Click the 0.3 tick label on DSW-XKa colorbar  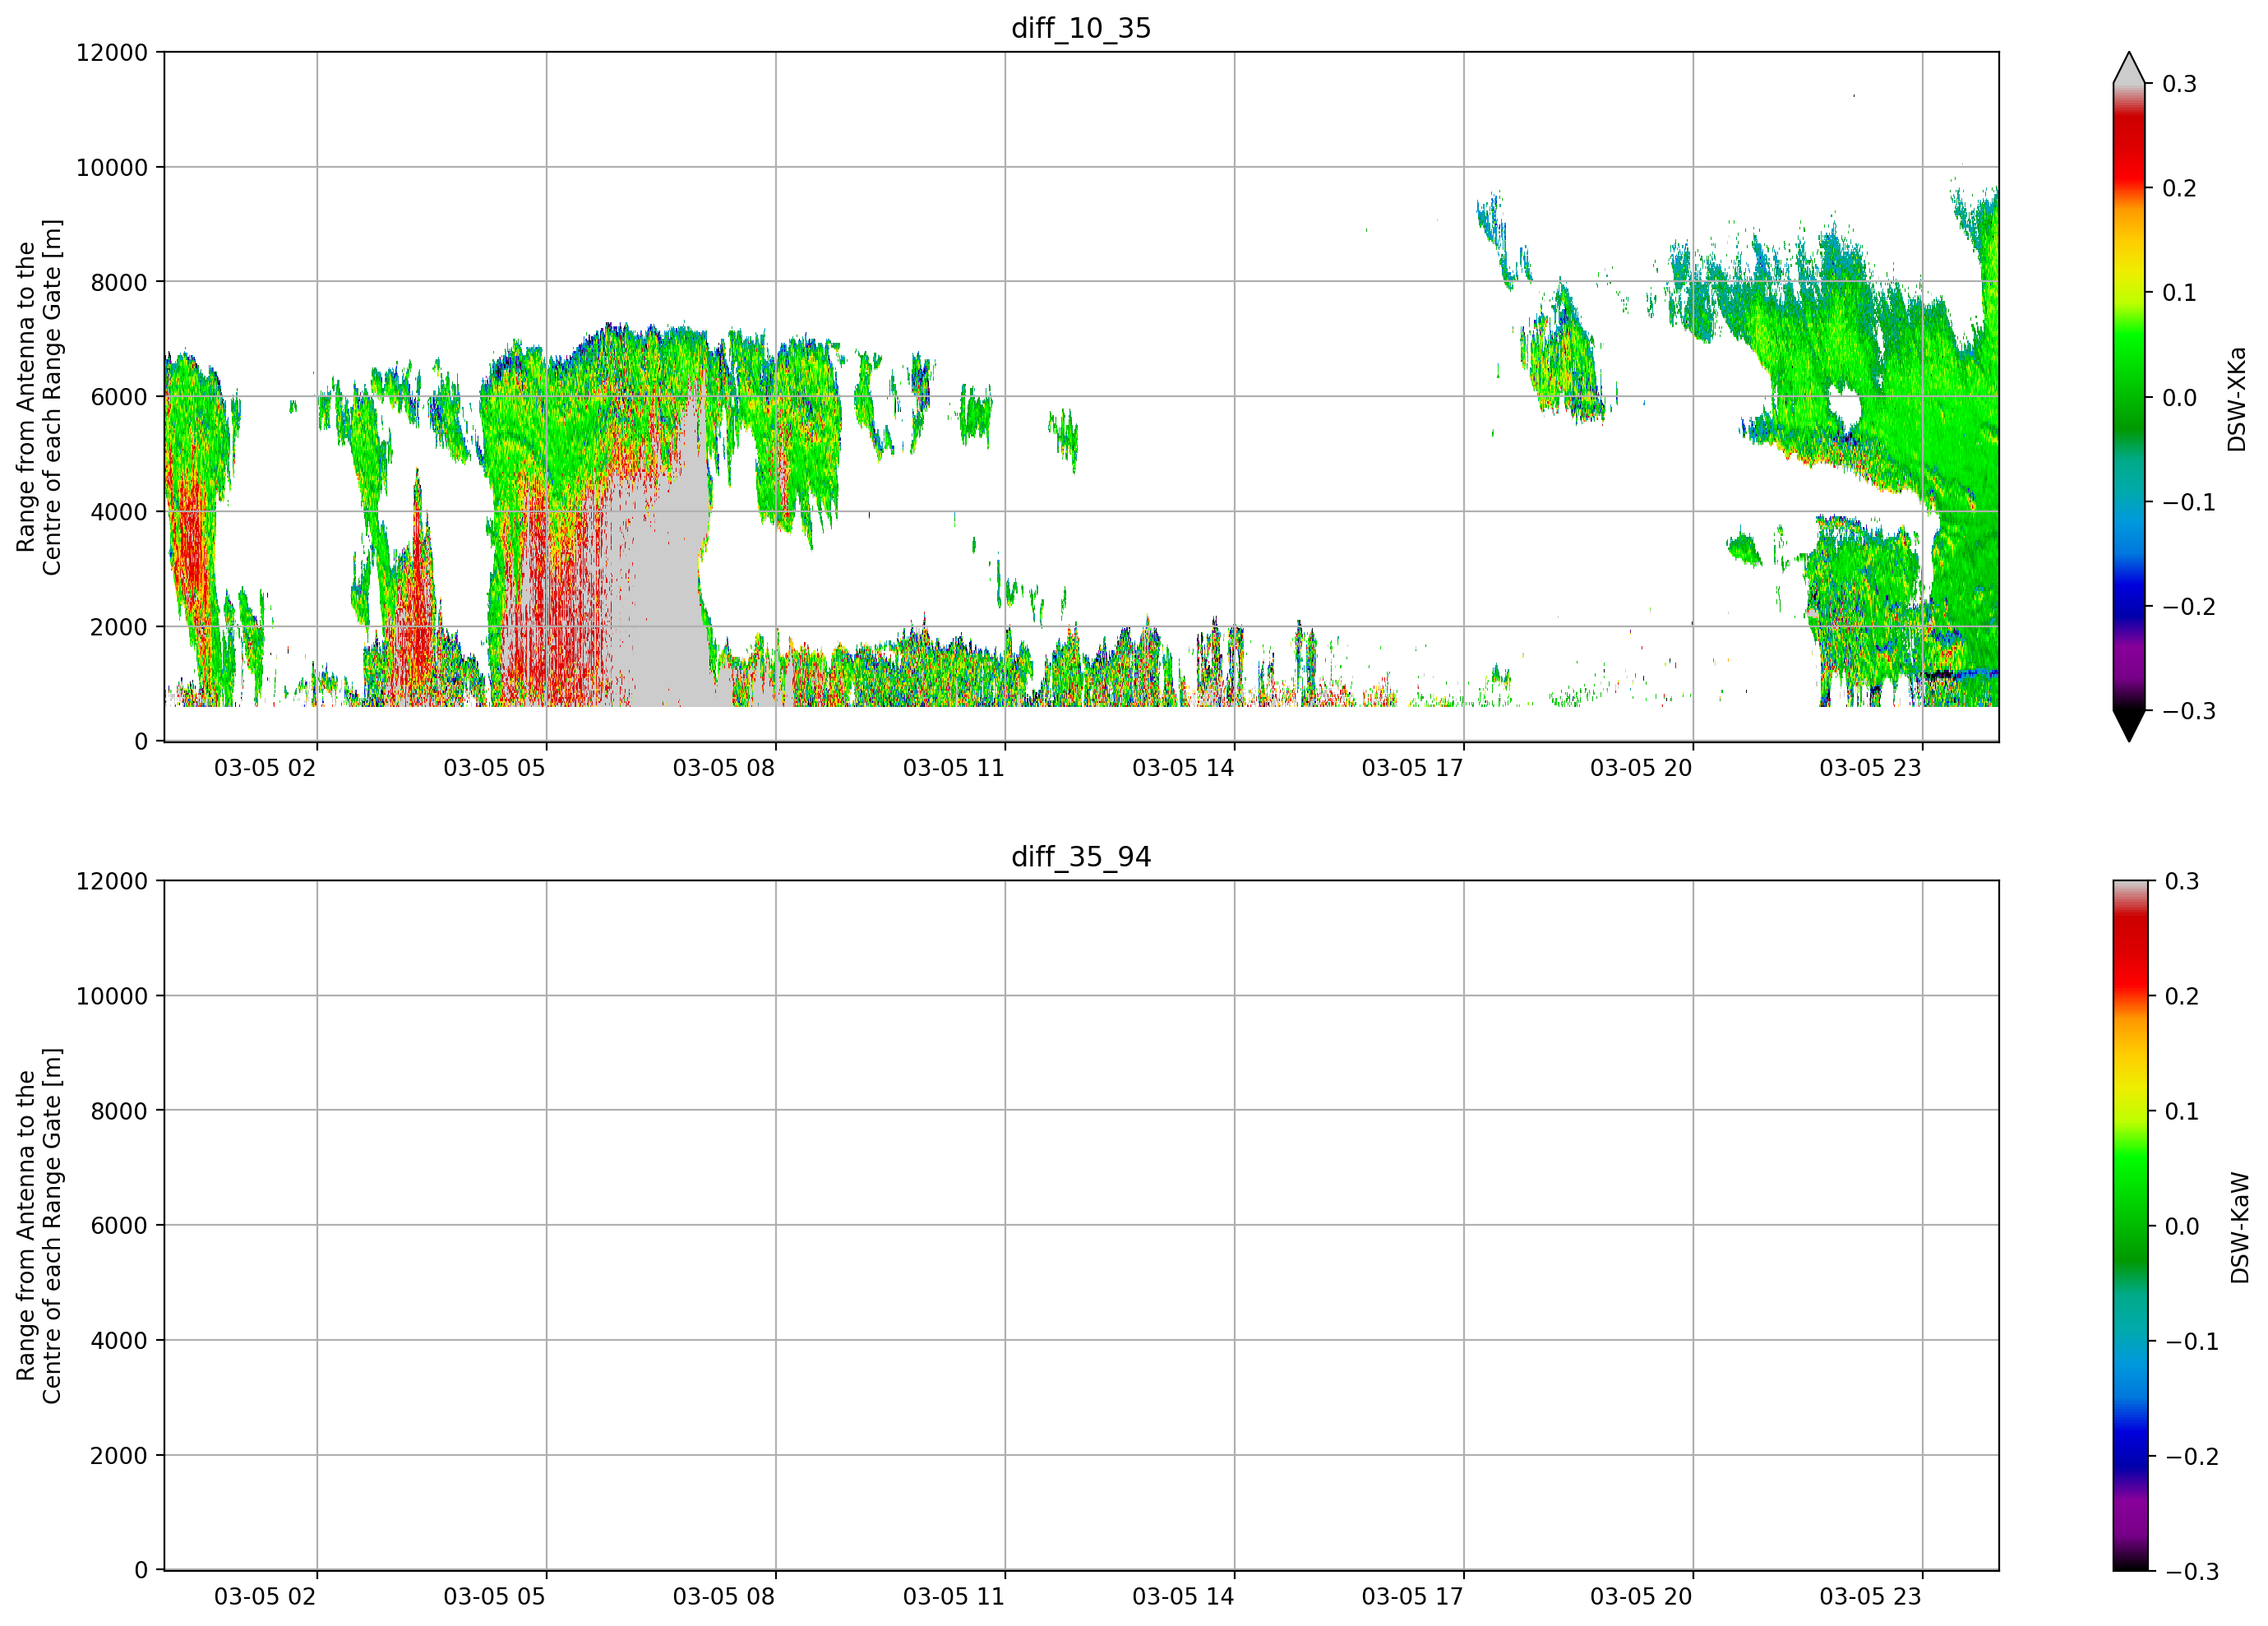tap(2180, 84)
